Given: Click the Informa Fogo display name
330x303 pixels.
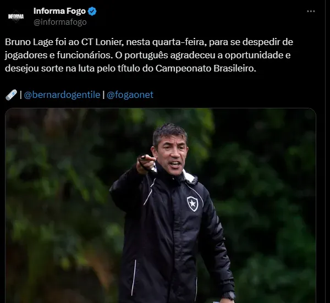Looking at the screenshot, I should 59,11.
